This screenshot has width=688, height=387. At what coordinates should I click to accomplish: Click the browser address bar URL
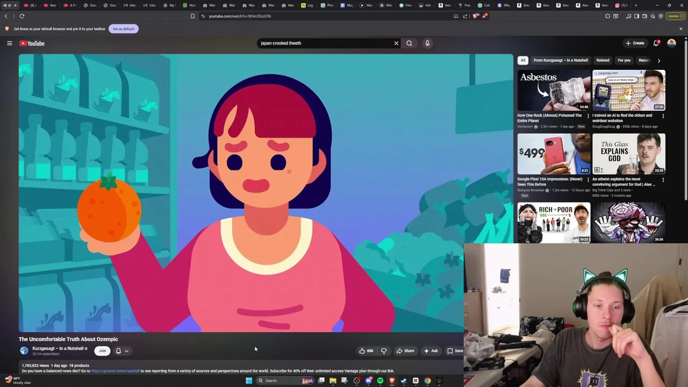240,16
